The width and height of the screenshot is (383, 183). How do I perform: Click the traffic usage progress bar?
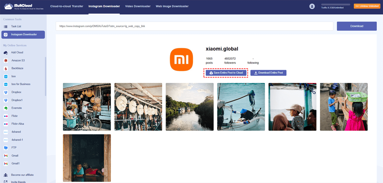point(335,5)
